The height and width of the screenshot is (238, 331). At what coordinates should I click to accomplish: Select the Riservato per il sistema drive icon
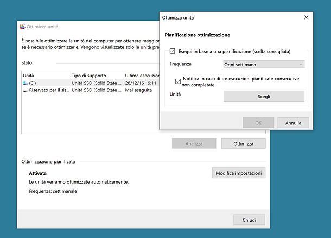point(26,90)
